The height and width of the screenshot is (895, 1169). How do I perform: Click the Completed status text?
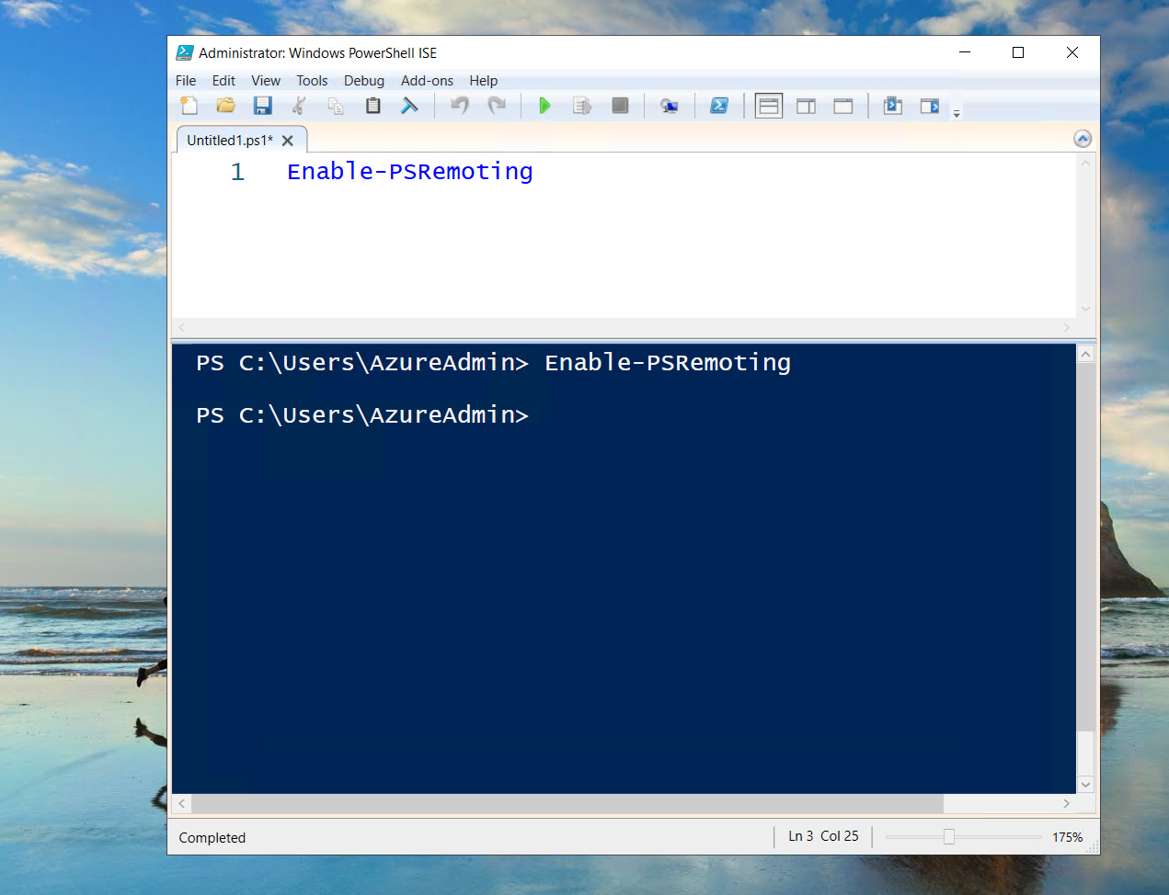coord(212,838)
